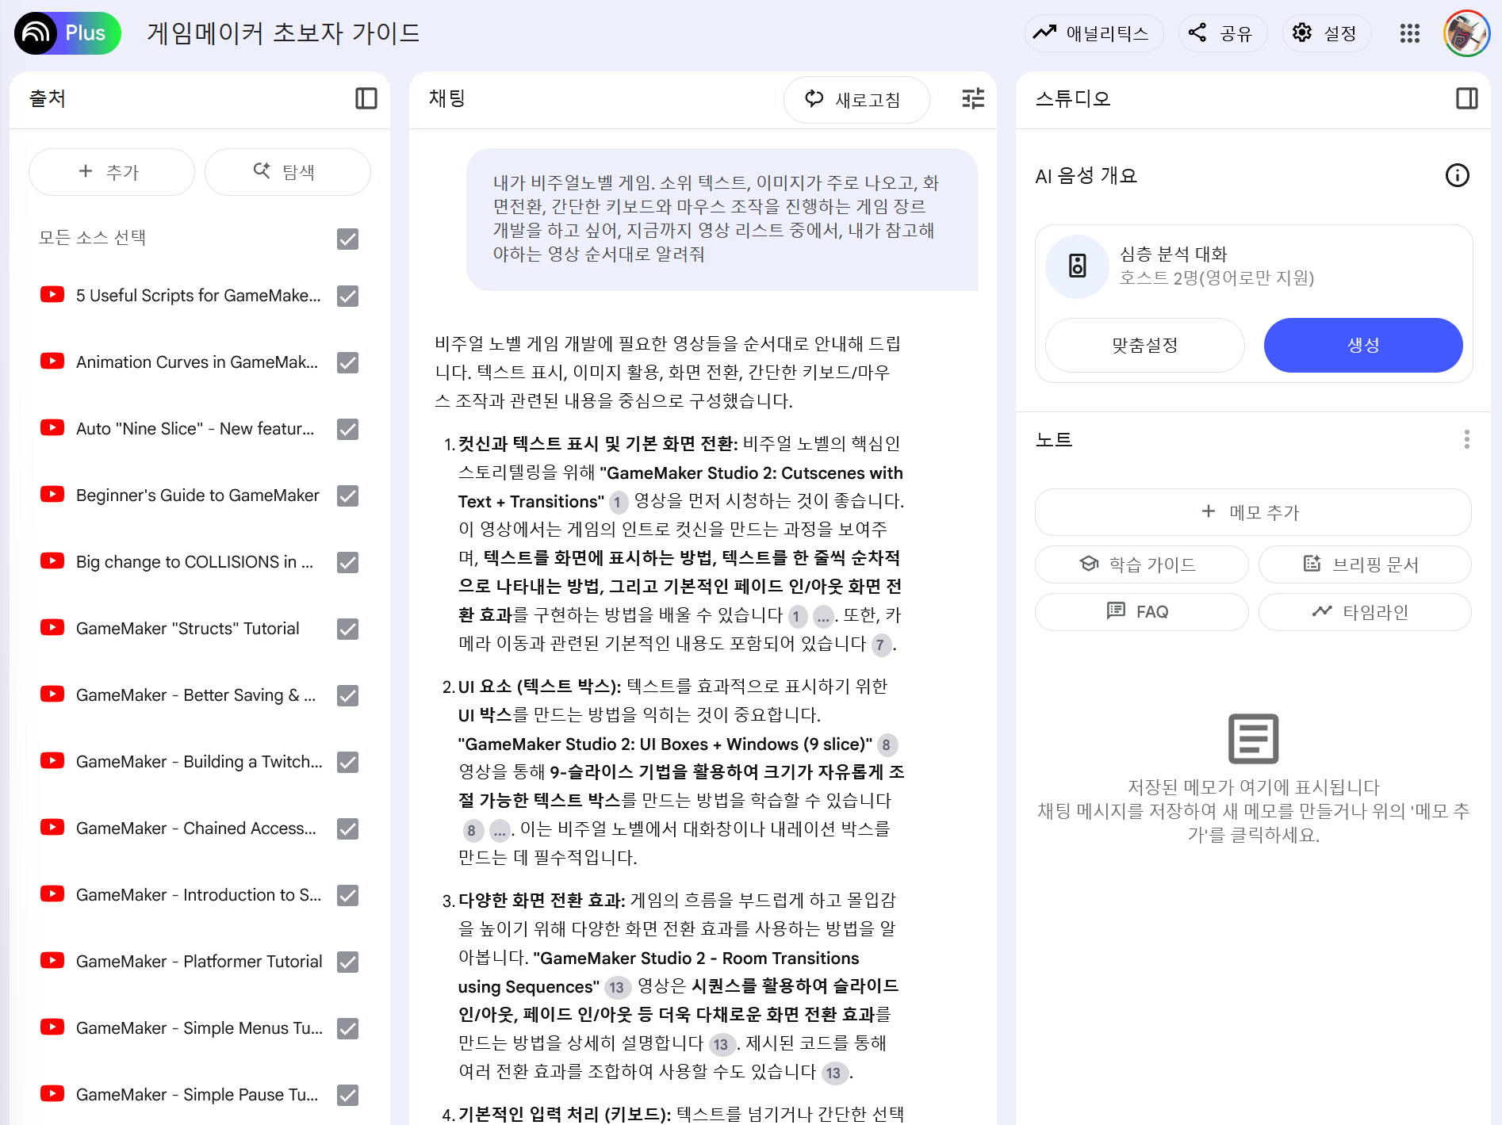
Task: Click YouTube icon of Simple Menus source
Action: click(x=52, y=1027)
